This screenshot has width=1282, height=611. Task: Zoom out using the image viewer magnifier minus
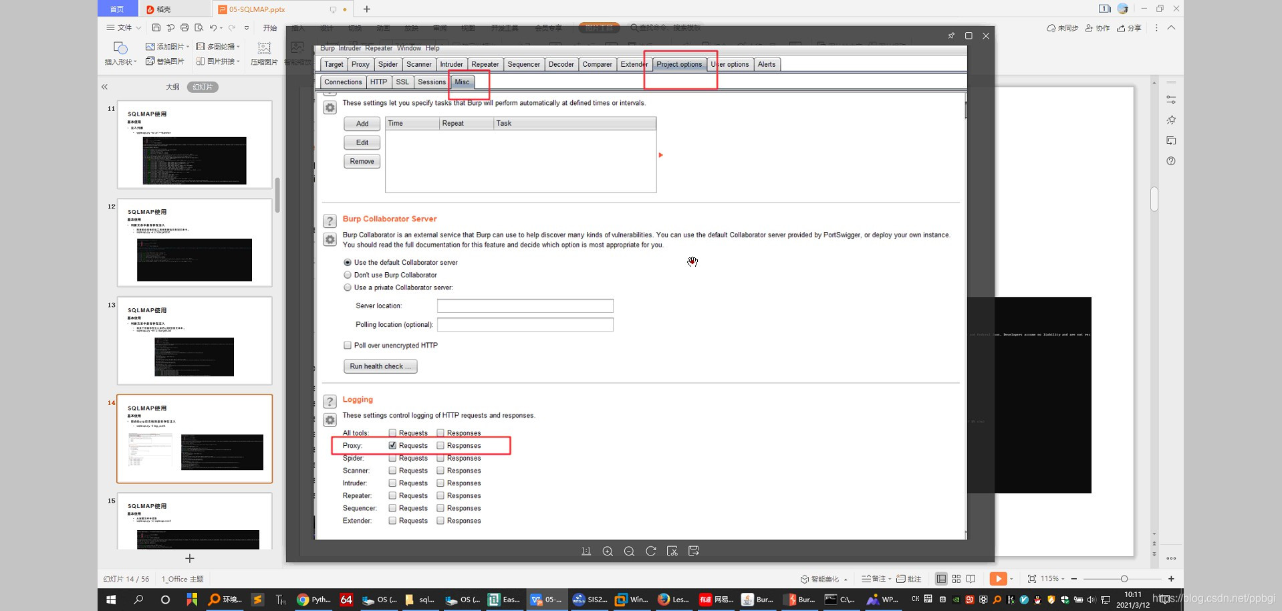[629, 551]
